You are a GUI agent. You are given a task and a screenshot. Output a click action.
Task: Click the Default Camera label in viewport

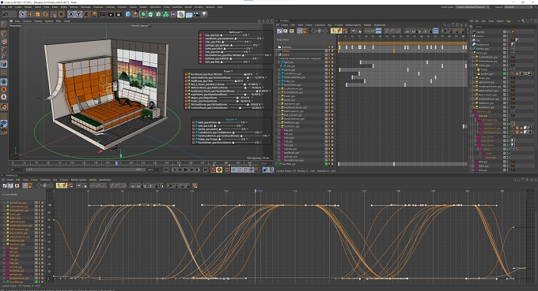pos(140,26)
